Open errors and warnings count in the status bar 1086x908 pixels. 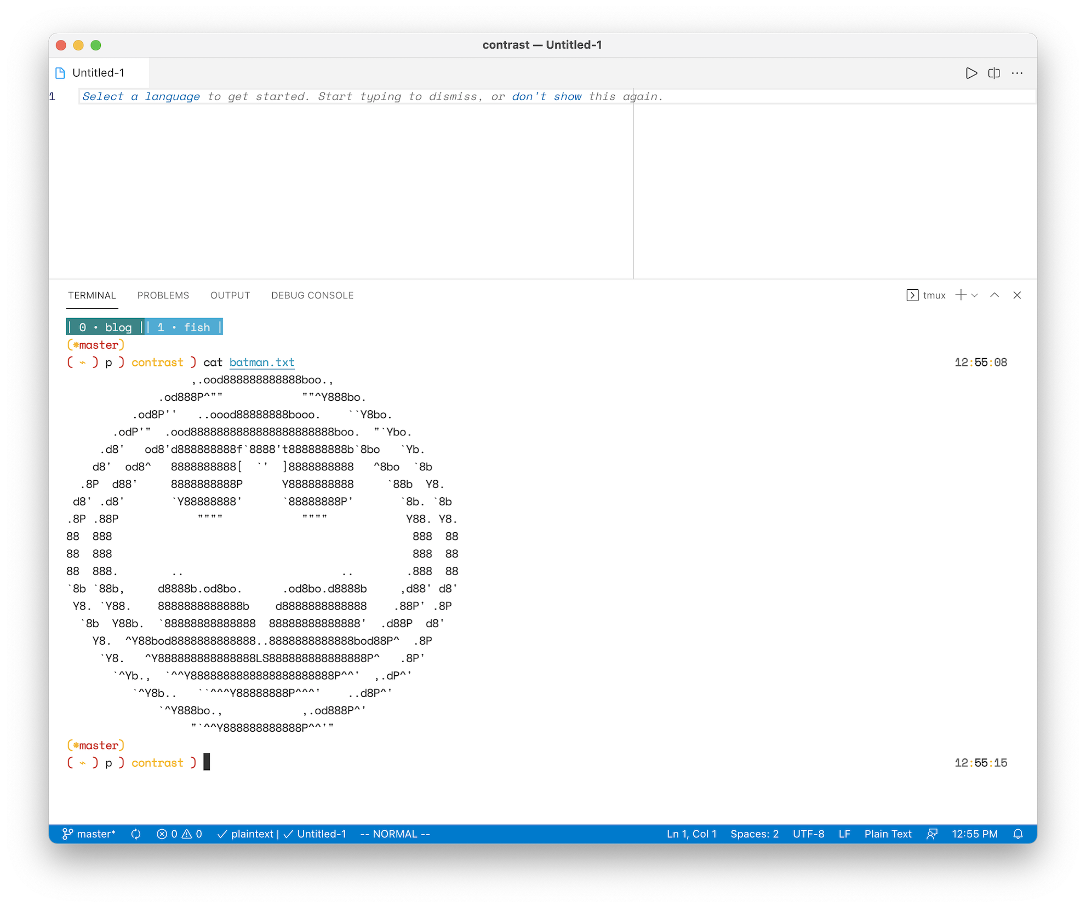click(x=179, y=834)
